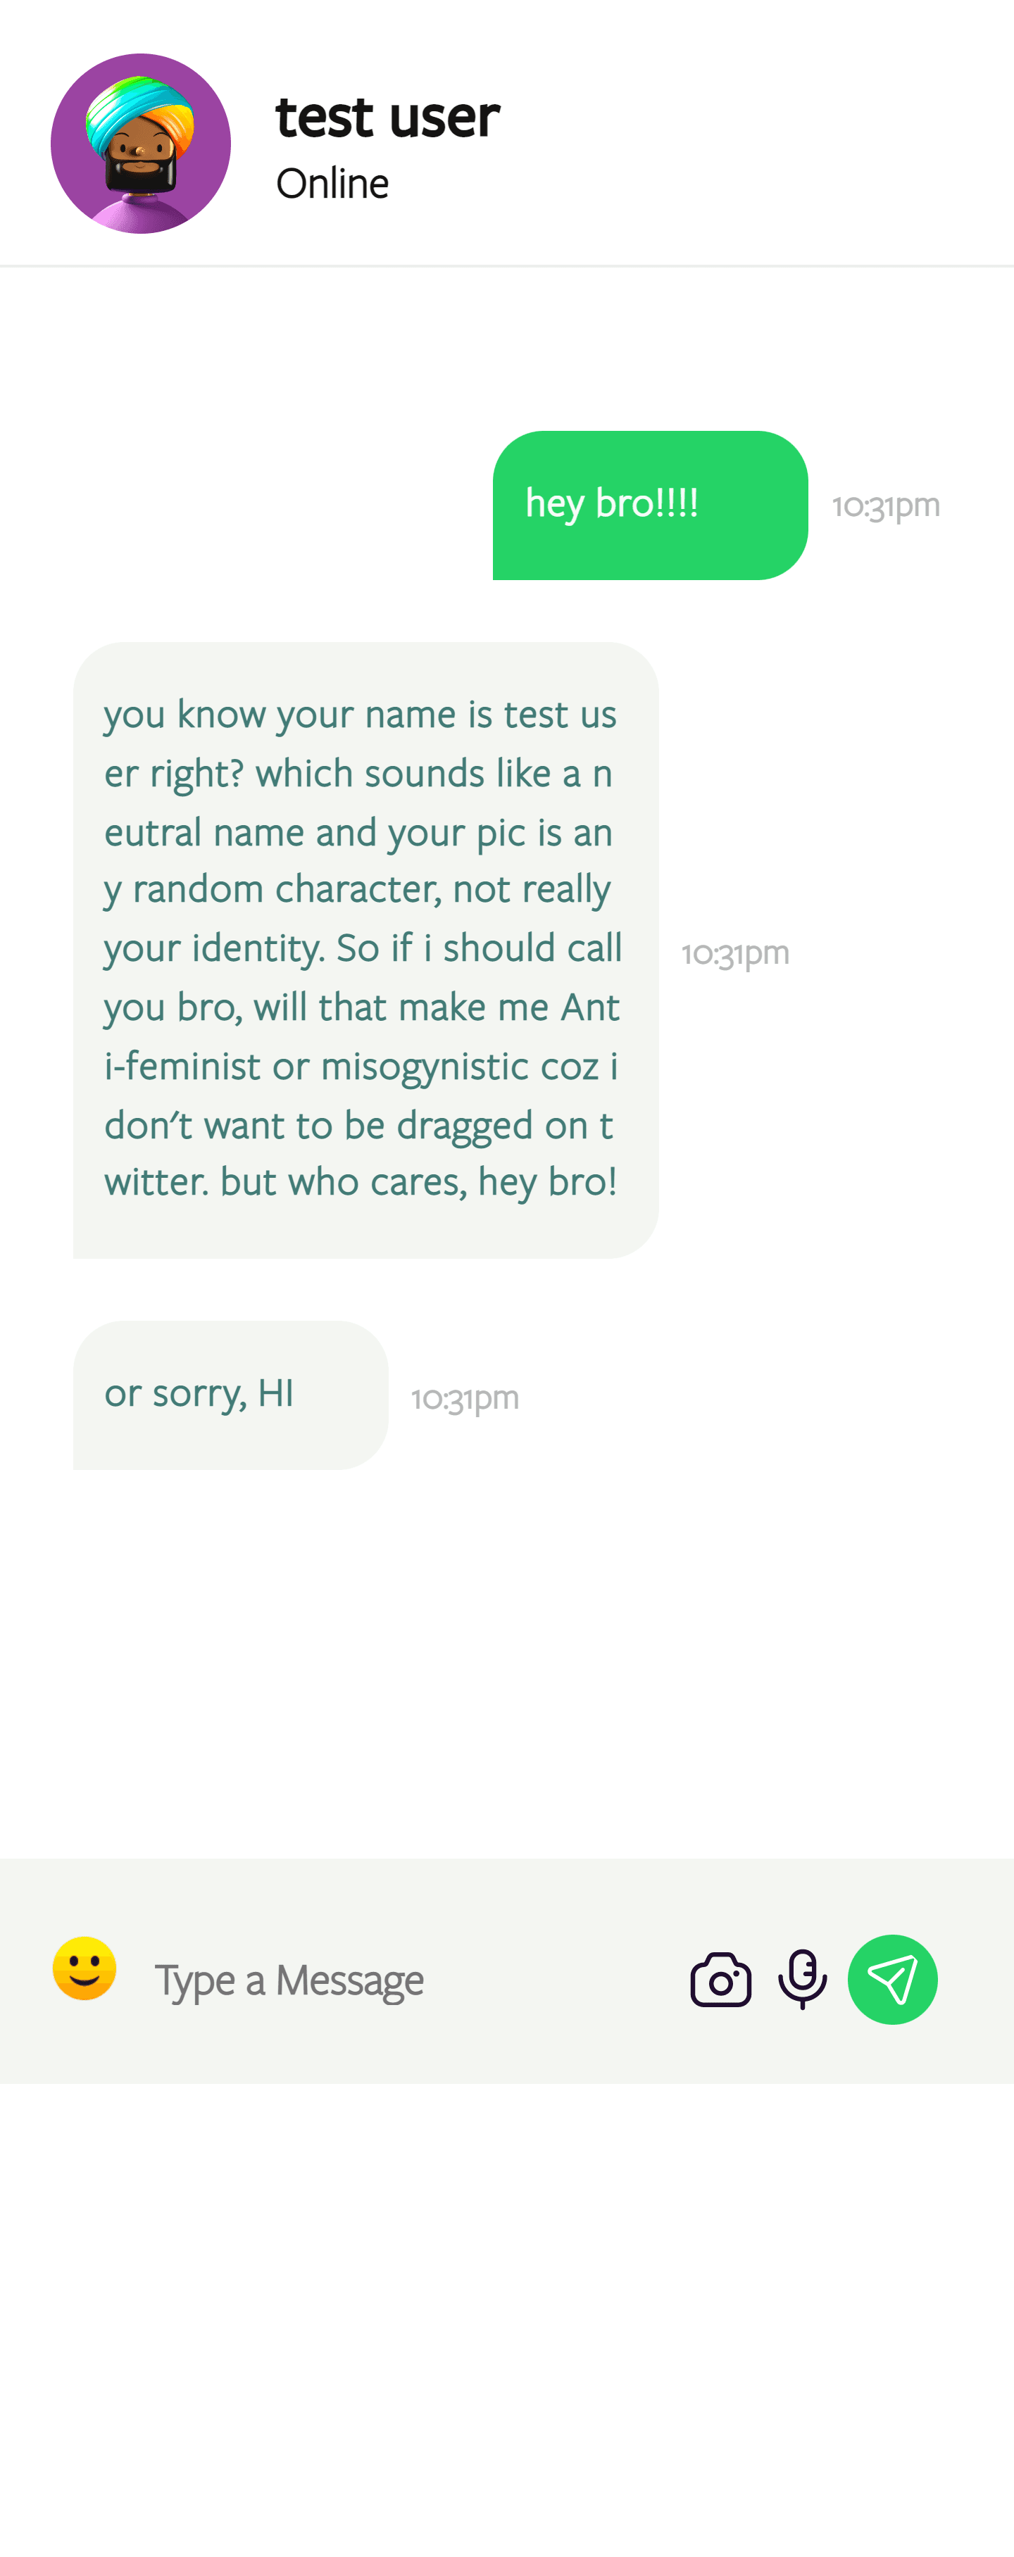Click the smiley emoji picker icon
The image size is (1014, 2557).
coord(84,1968)
